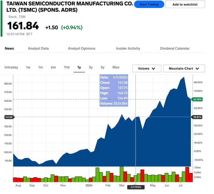The height and width of the screenshot is (194, 214).
Task: Click the 60.38% current percentage marker
Action: point(197,99)
